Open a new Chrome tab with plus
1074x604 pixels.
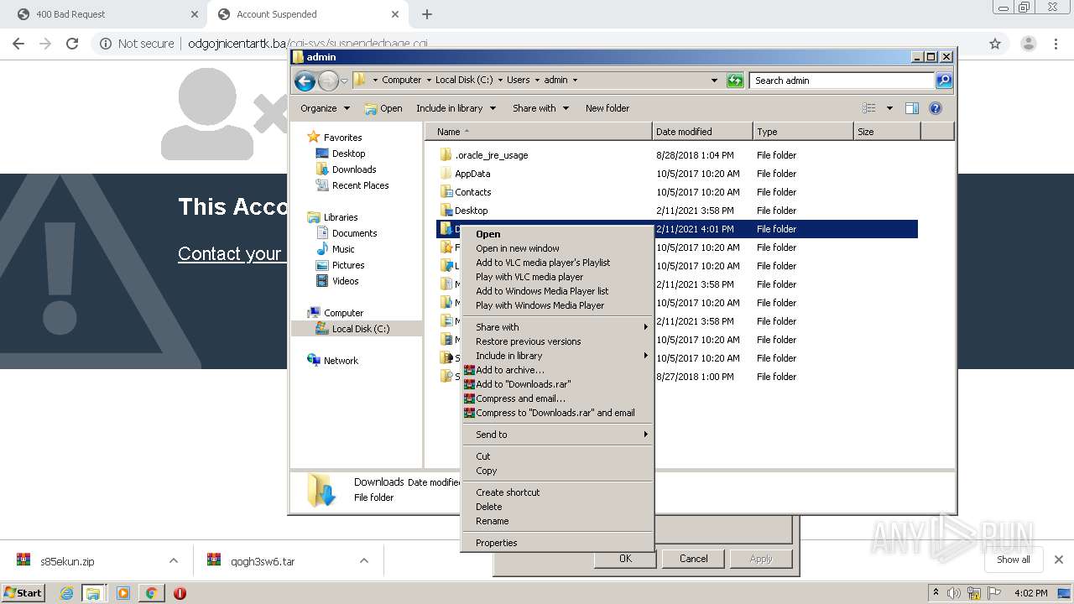(427, 14)
